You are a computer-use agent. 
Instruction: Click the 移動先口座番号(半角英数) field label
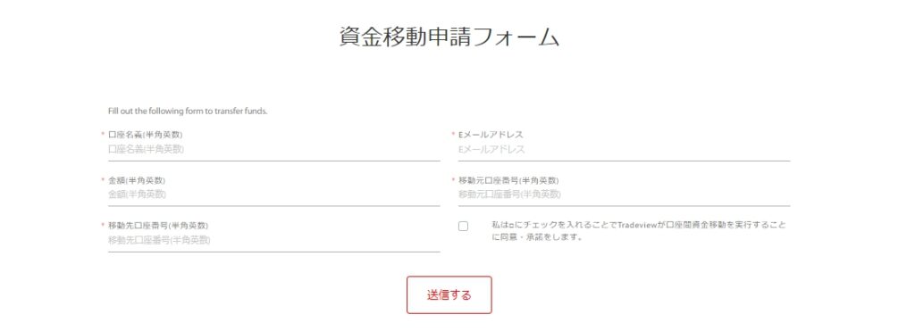click(x=158, y=226)
